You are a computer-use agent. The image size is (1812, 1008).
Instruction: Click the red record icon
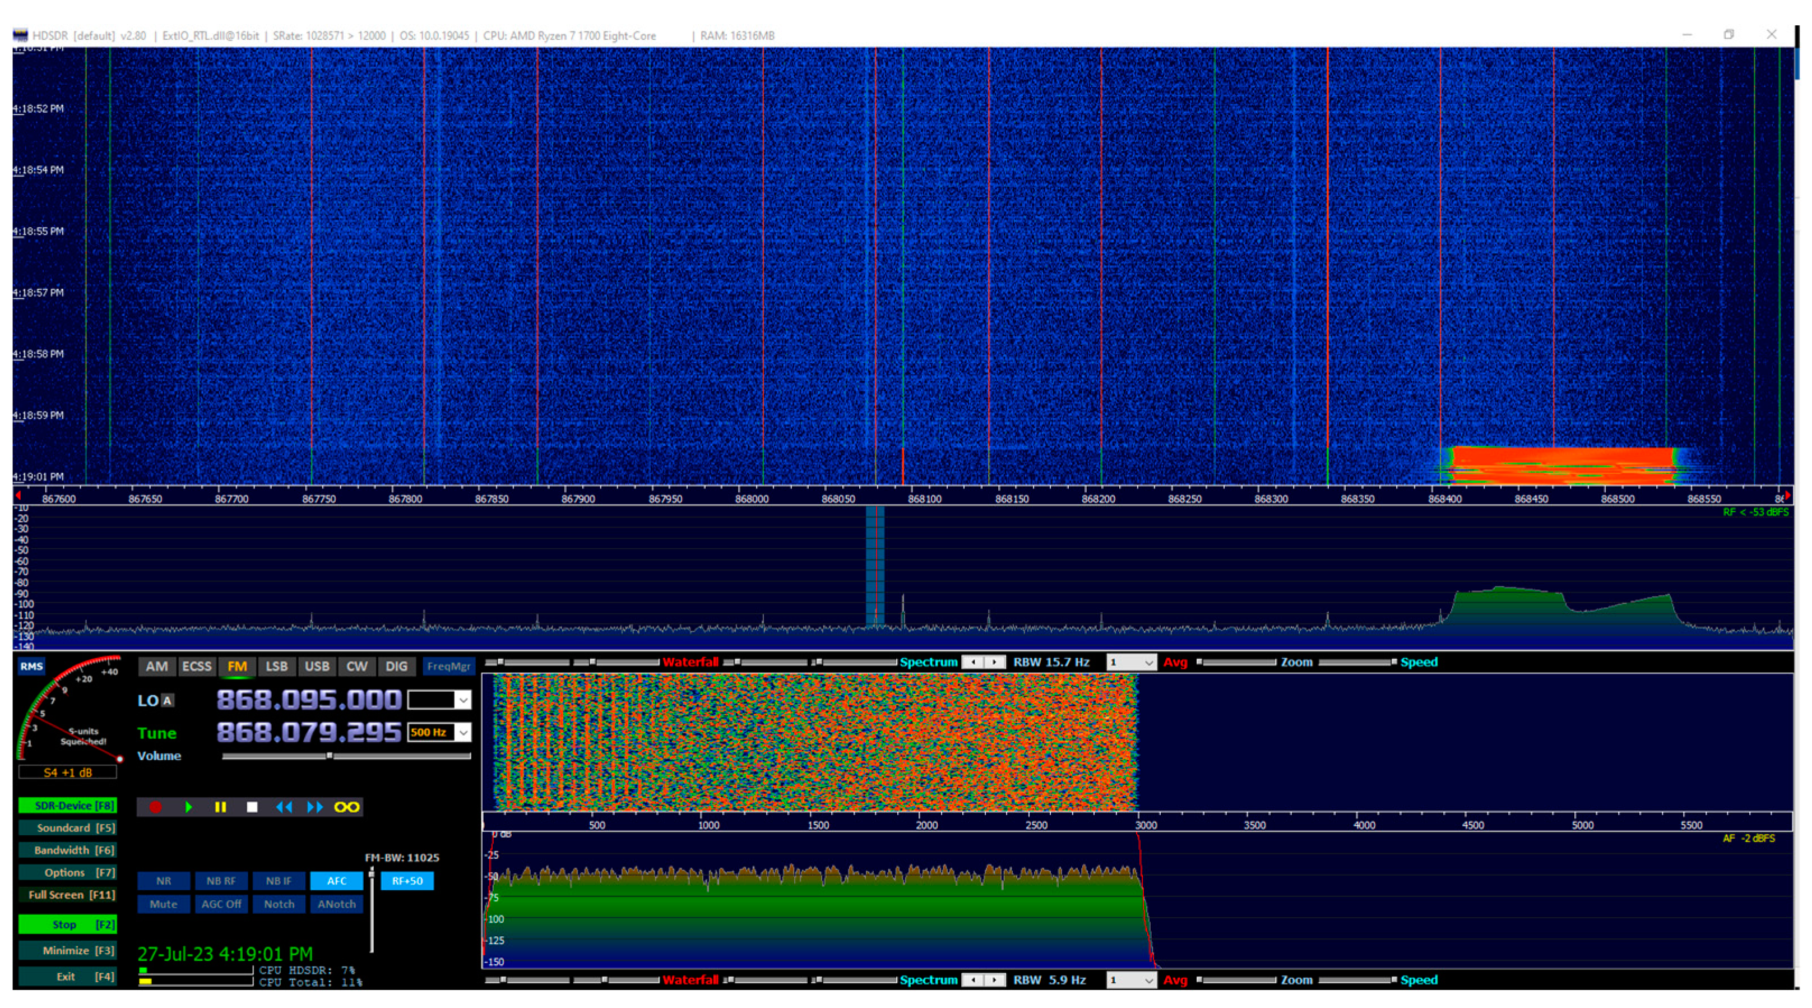156,807
